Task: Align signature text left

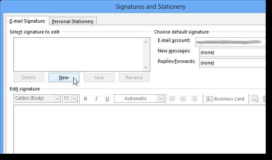Action: tap(172, 99)
